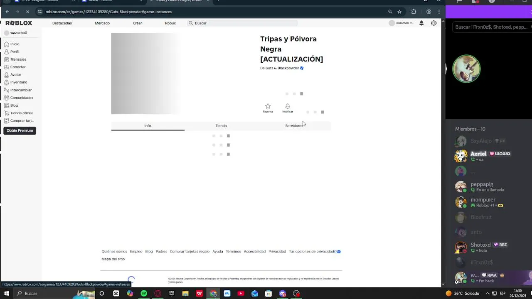Click the weather 26°C Soleado widget
Viewport: 532px width, 299px height.
pos(462,294)
